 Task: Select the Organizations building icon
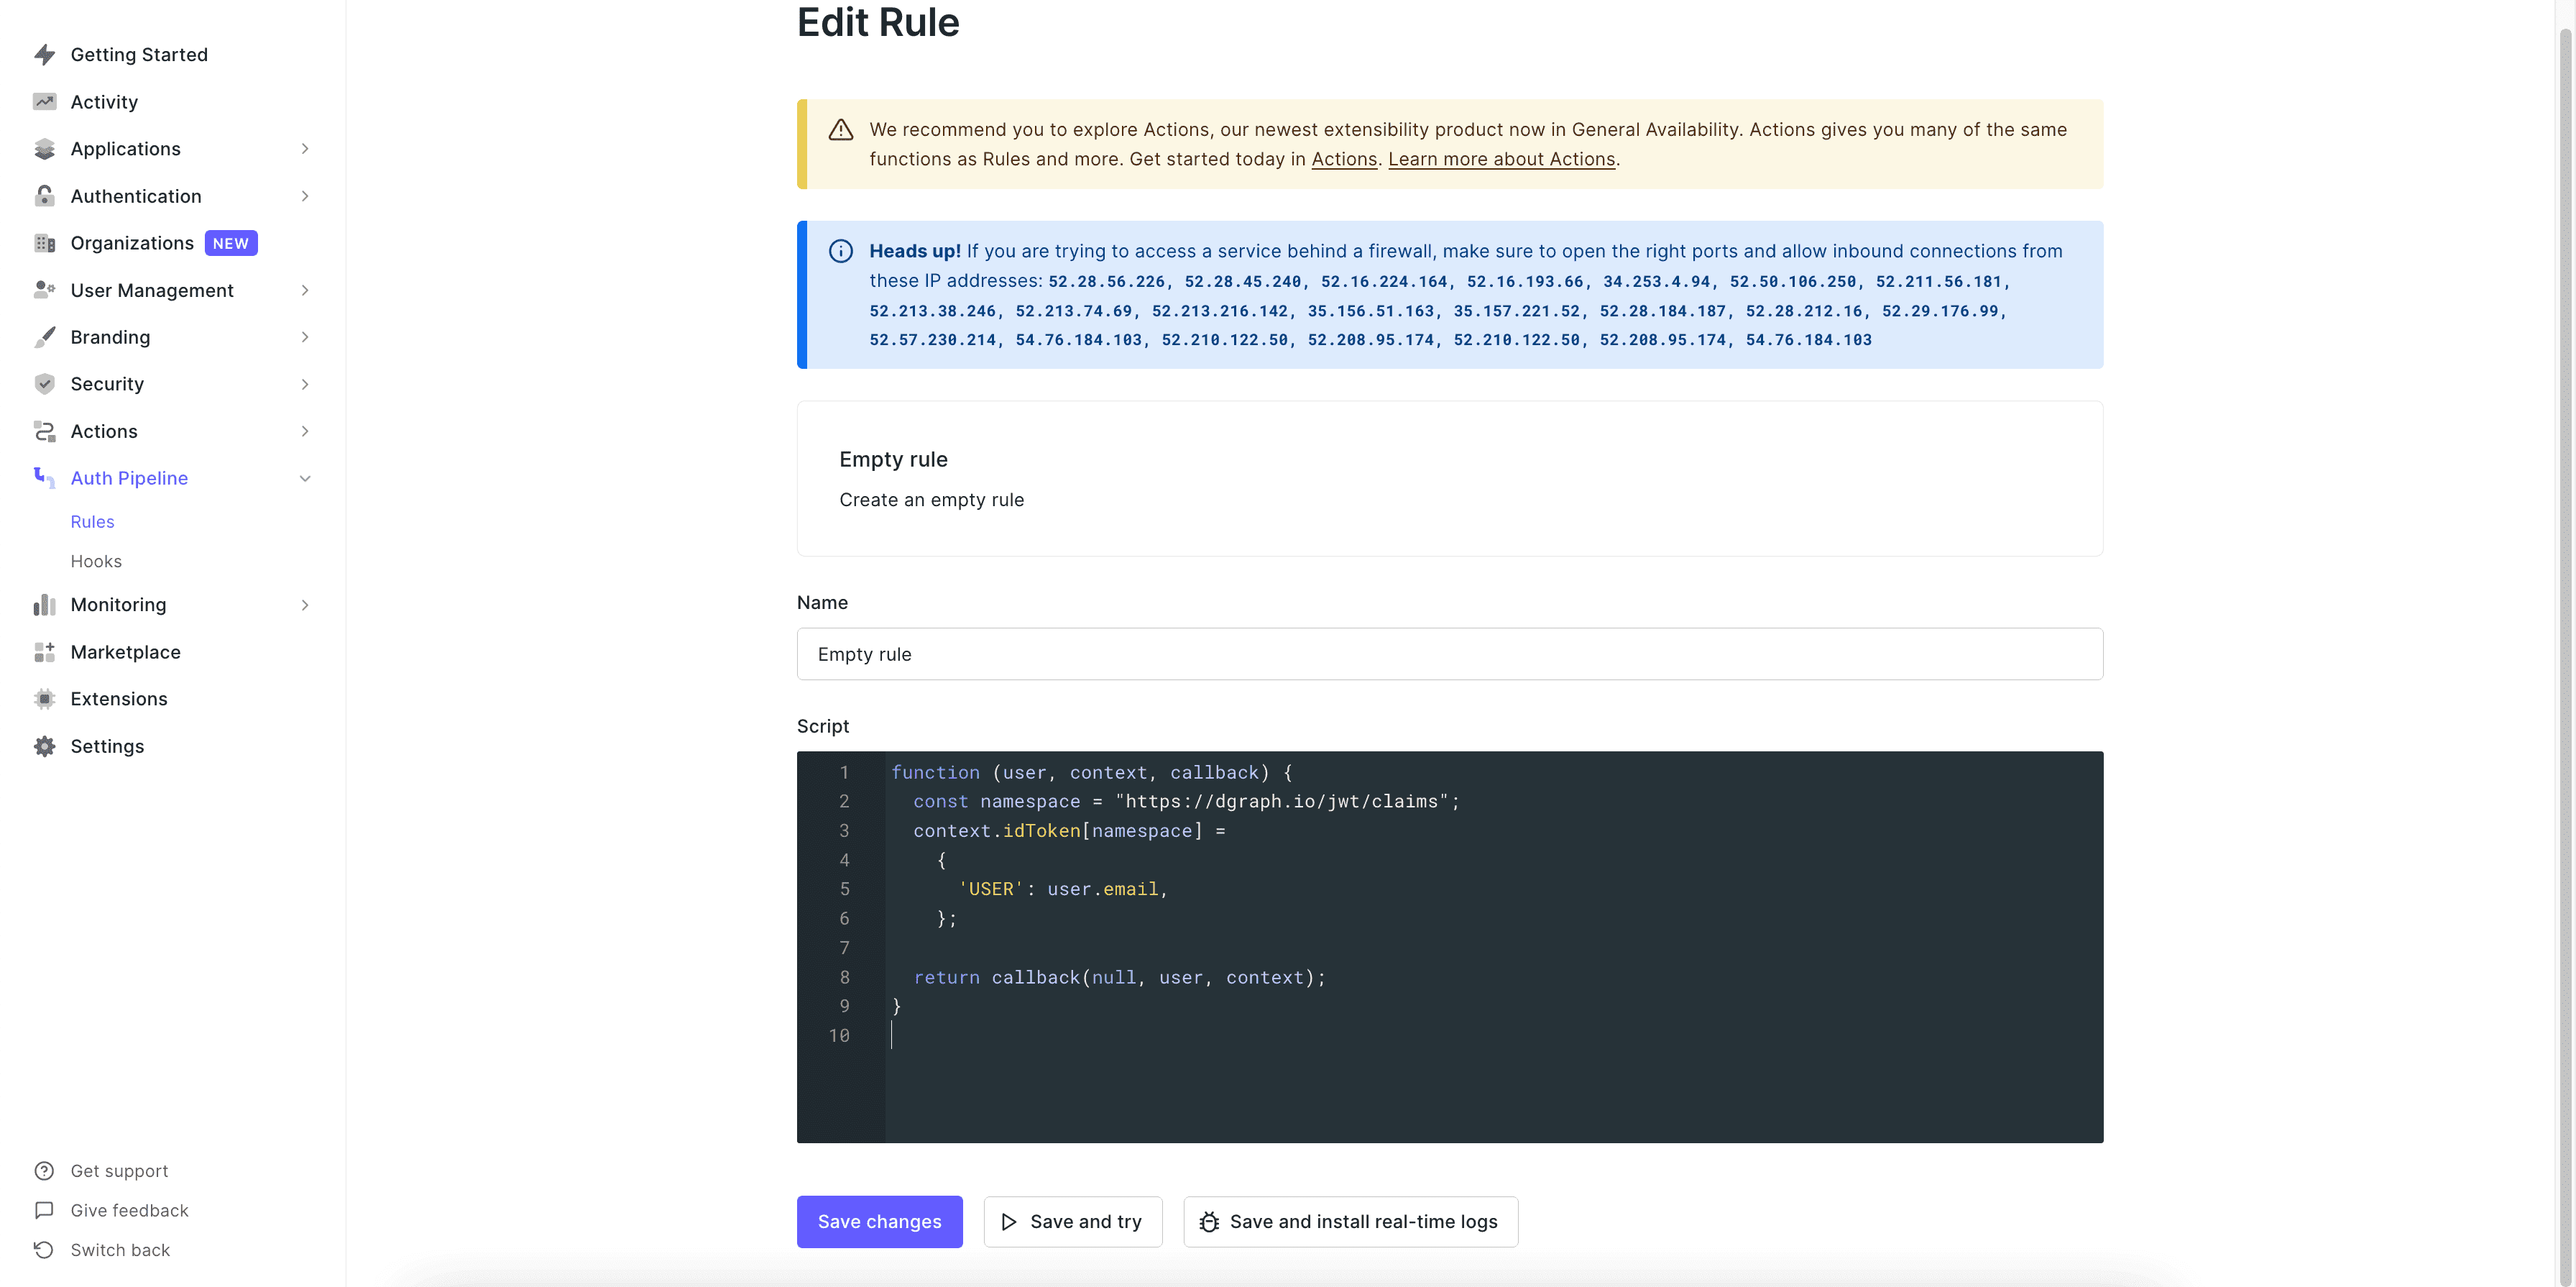(45, 242)
